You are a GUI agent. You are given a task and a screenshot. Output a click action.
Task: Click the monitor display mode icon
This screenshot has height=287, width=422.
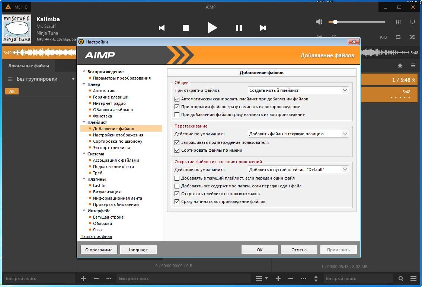coord(412,22)
